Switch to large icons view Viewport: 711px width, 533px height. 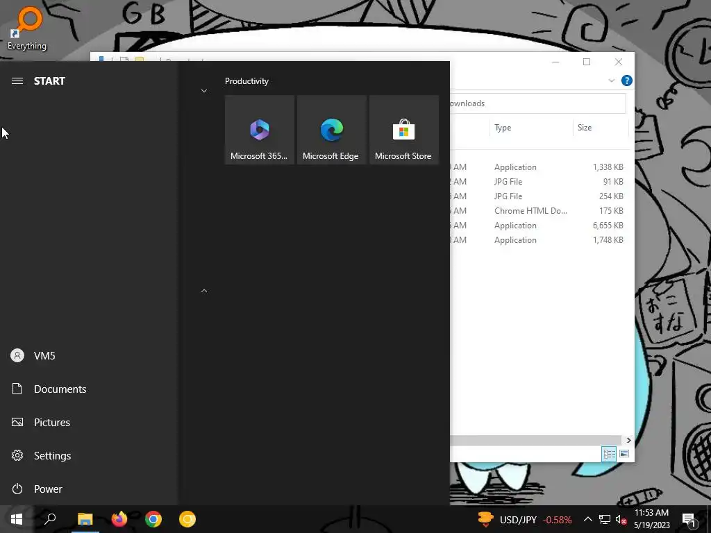[624, 454]
